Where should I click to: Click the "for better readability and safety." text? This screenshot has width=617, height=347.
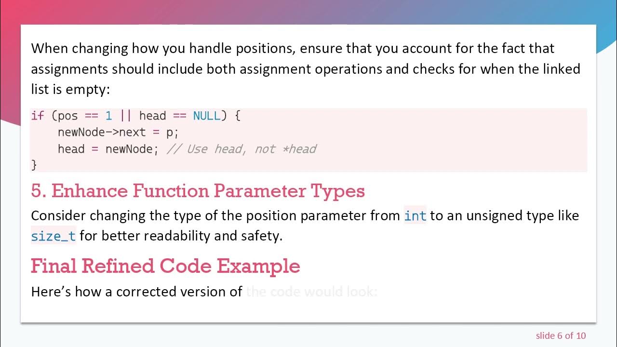tap(181, 236)
